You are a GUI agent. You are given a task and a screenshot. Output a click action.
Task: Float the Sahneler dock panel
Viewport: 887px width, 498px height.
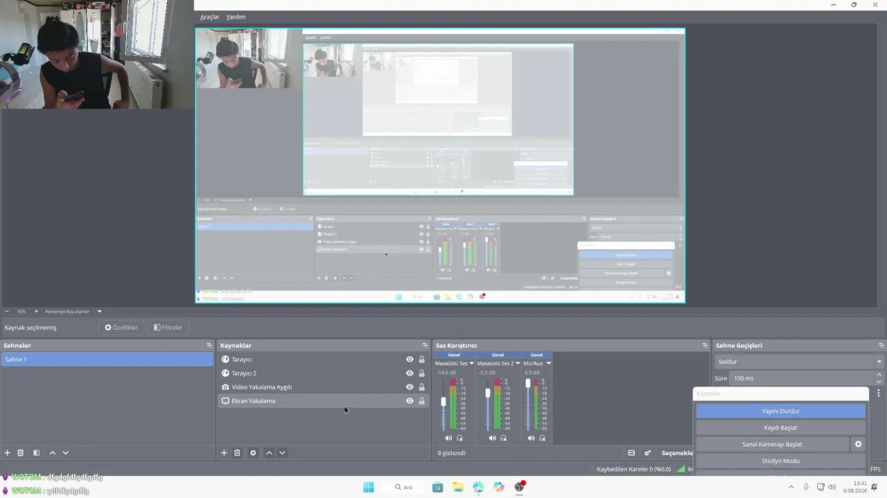[x=209, y=345]
